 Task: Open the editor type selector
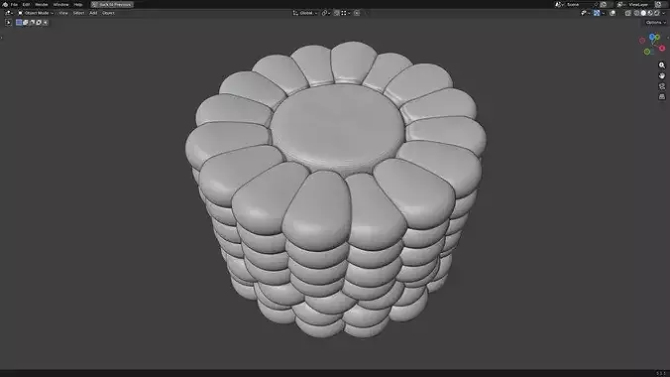(9, 13)
